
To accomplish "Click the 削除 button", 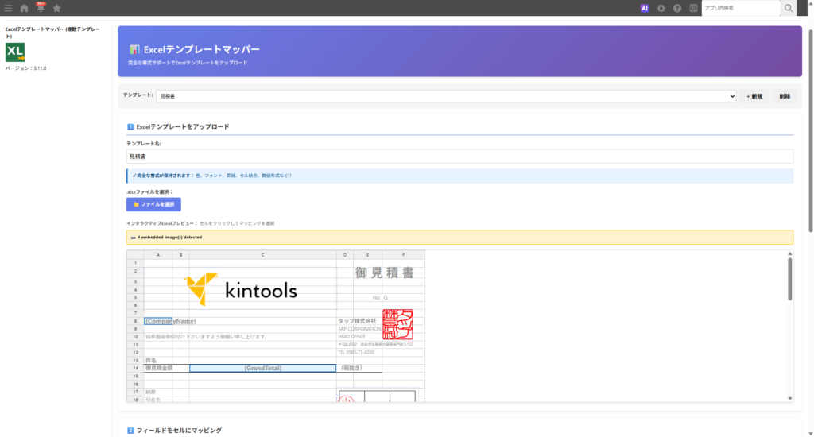I will click(785, 96).
